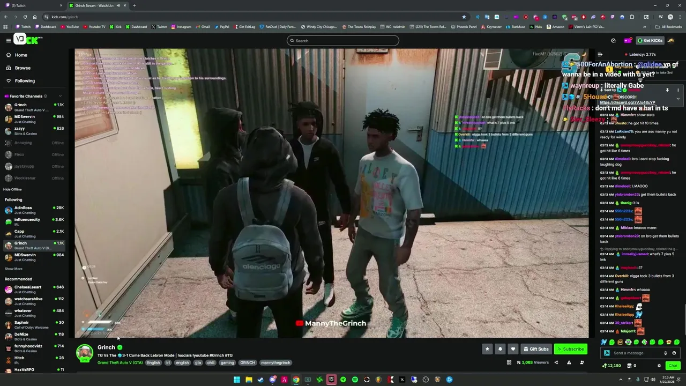This screenshot has width=686, height=386.
Task: Click the user icon right of report
Action: coord(581,362)
